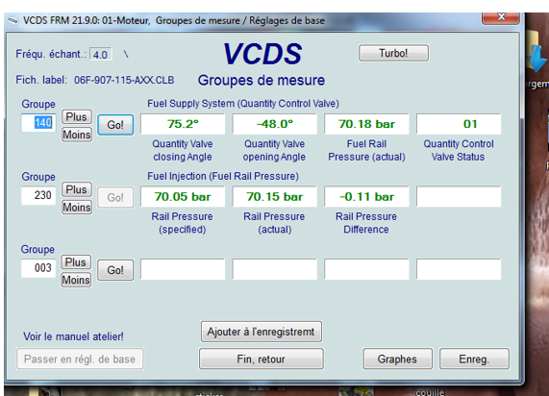
Task: Click Go! for group 003
Action: tap(115, 270)
